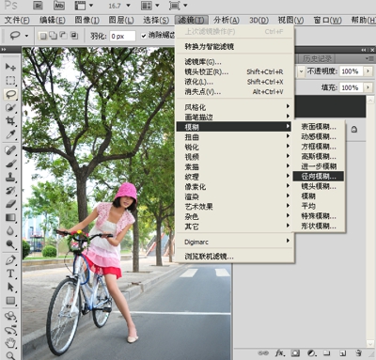Select the Crop tool

(10, 121)
